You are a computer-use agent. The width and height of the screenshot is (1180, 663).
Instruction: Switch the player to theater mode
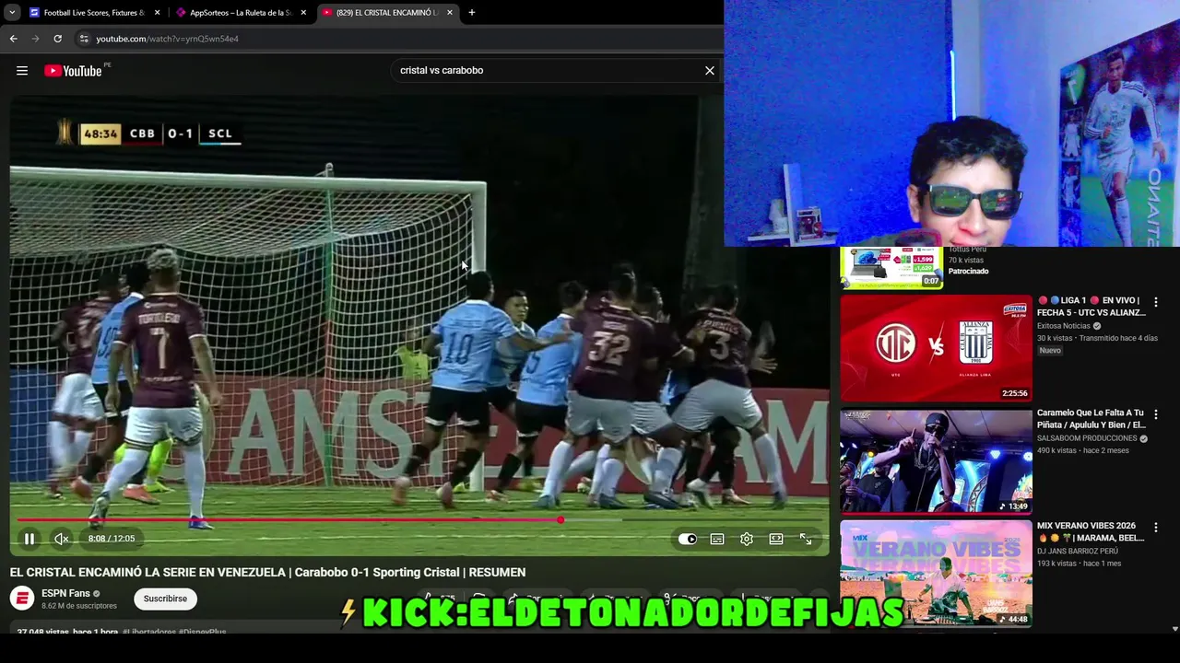tap(776, 539)
